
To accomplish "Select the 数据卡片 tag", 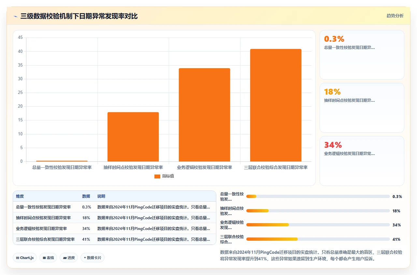I will click(93, 258).
